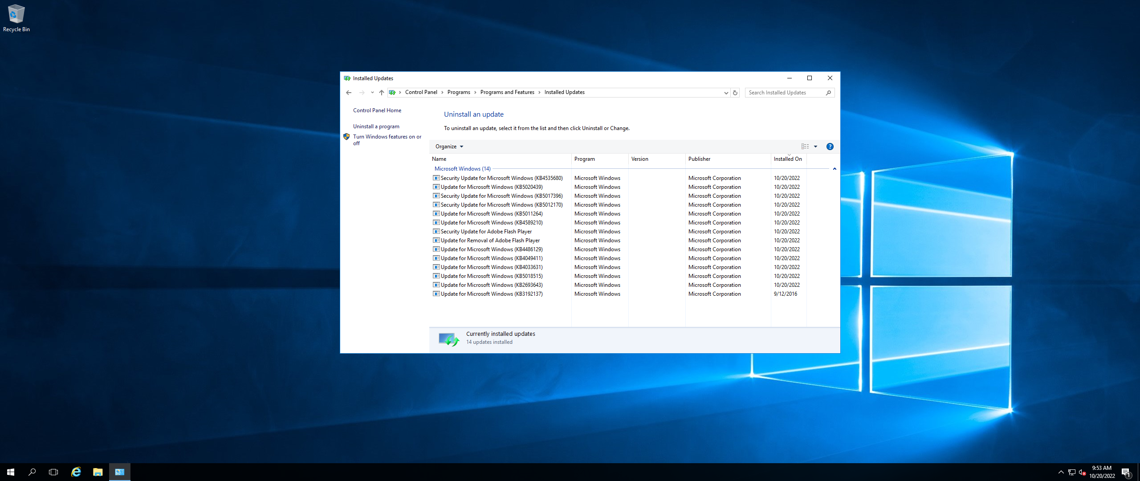Viewport: 1140px width, 481px height.
Task: Expand chevron after Programs breadcrumb
Action: click(476, 92)
